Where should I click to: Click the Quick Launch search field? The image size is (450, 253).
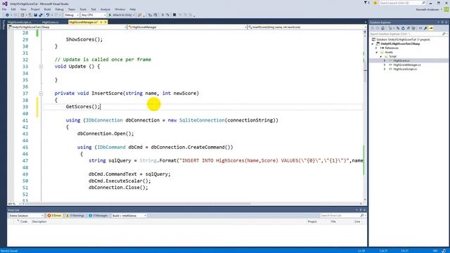(x=400, y=3)
